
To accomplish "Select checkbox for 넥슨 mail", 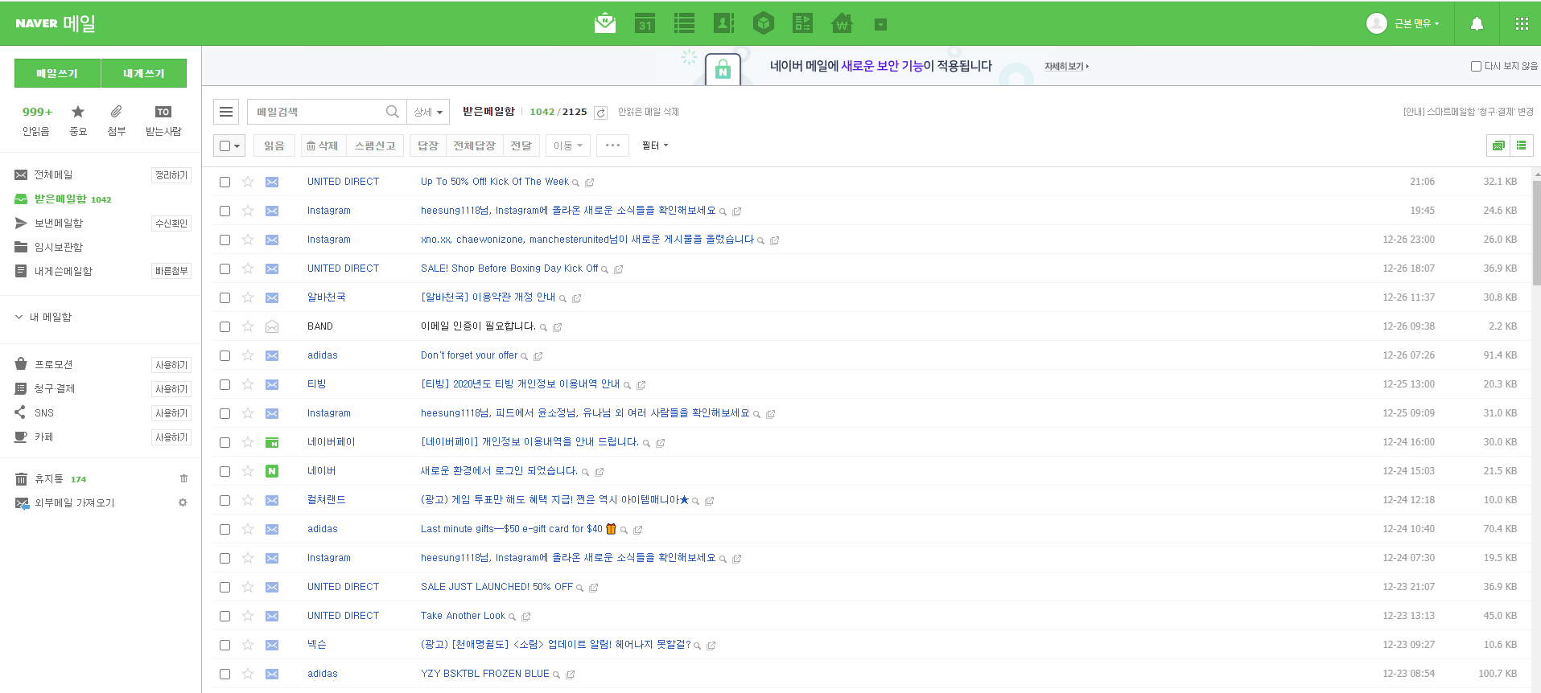I will click(x=225, y=645).
